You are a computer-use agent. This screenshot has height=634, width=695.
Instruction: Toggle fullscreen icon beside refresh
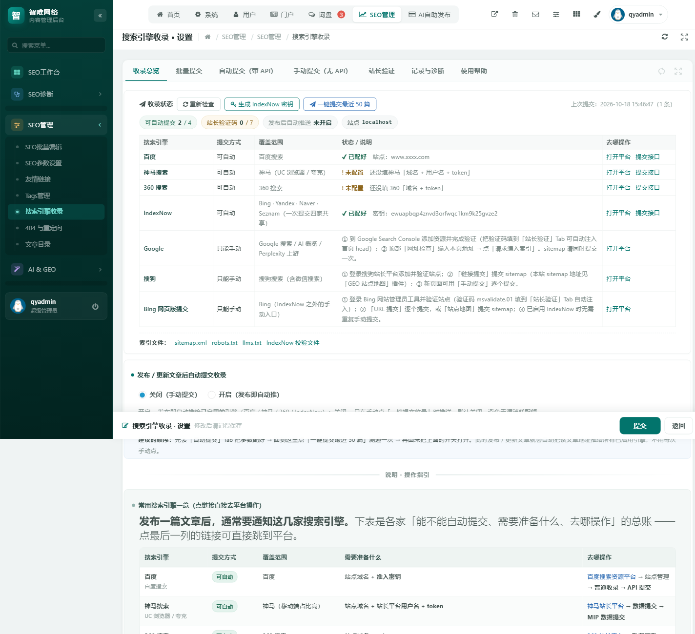pos(684,37)
